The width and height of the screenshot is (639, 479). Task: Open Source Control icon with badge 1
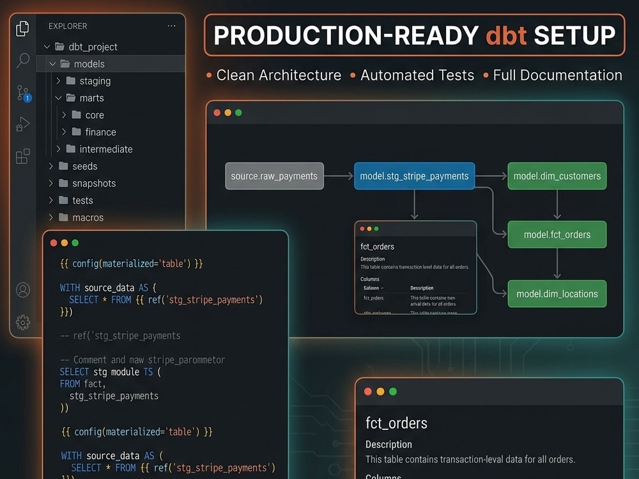tap(23, 94)
